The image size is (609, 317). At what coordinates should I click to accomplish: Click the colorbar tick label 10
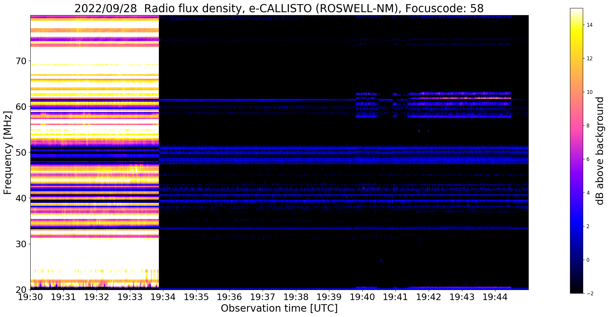coord(589,92)
